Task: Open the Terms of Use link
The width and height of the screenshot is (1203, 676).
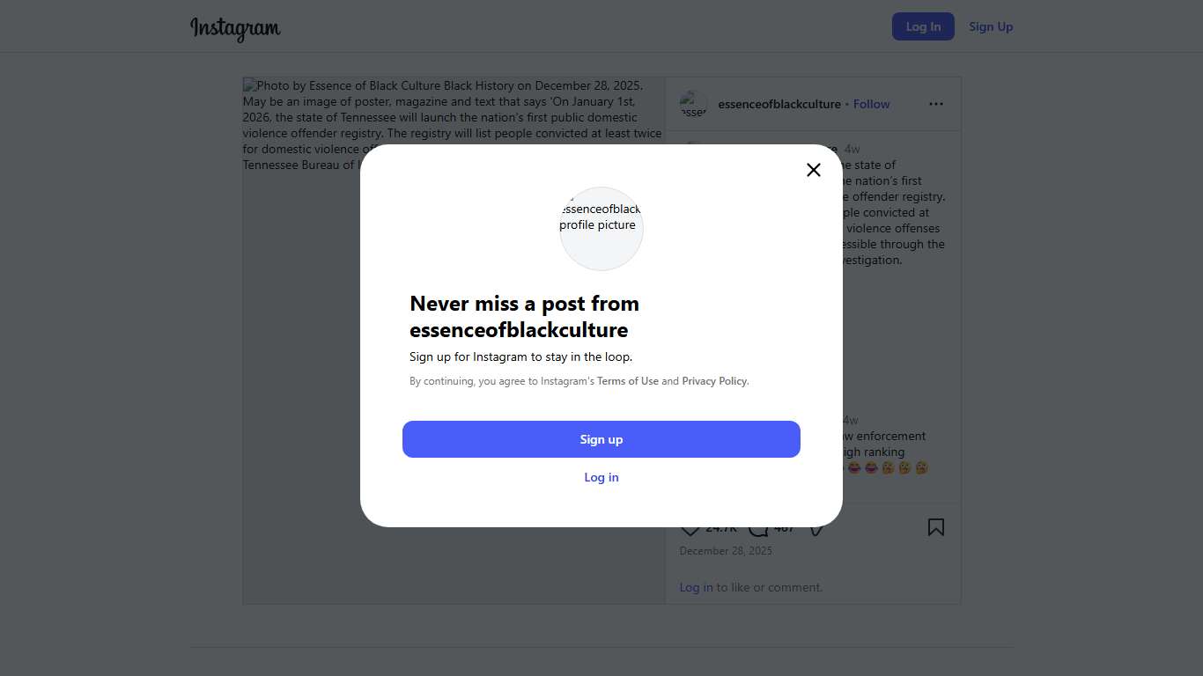Action: (x=627, y=381)
